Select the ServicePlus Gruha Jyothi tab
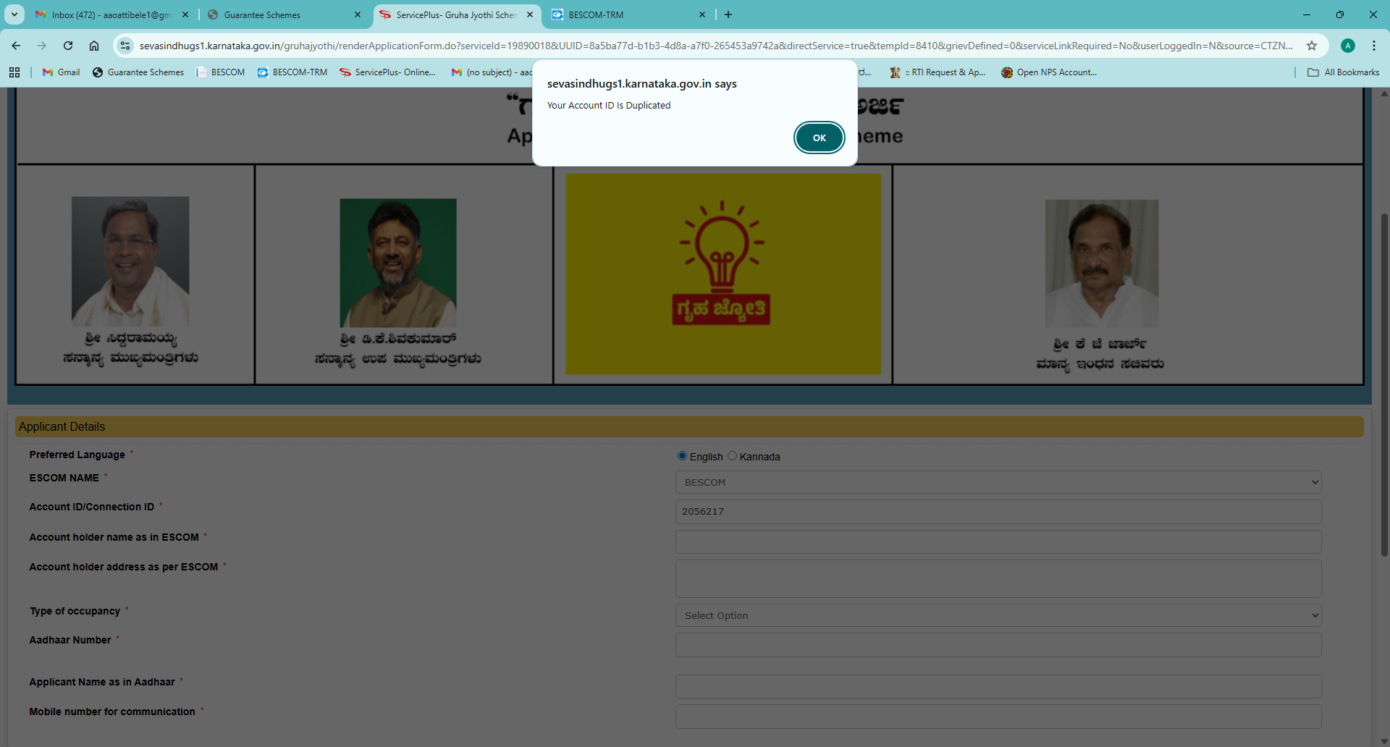 pyautogui.click(x=456, y=14)
